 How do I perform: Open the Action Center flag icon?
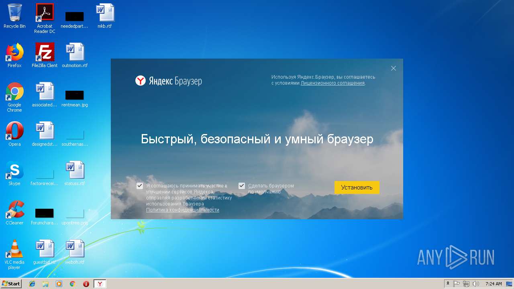(457, 284)
